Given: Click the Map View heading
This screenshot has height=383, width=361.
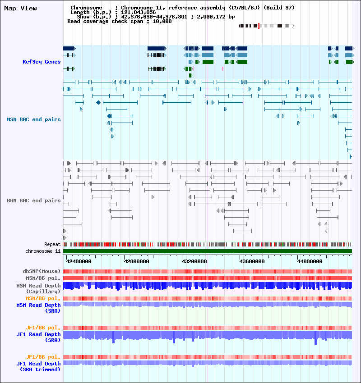Looking at the screenshot, I should tap(21, 8).
